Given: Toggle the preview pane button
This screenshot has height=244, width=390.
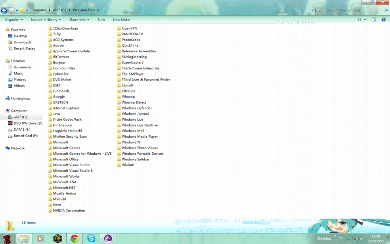Looking at the screenshot, I should tap(374, 19).
